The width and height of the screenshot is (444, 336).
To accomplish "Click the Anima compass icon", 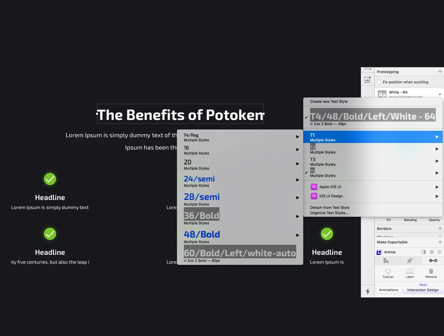I will [439, 252].
